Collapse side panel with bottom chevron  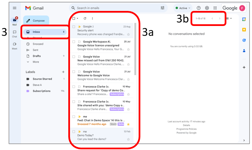(x=244, y=140)
